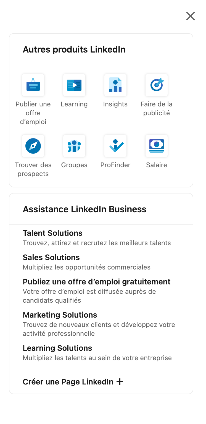206x424 pixels.
Task: Click the 'Multipliez les opportunités commerciales' text
Action: [x=87, y=267]
